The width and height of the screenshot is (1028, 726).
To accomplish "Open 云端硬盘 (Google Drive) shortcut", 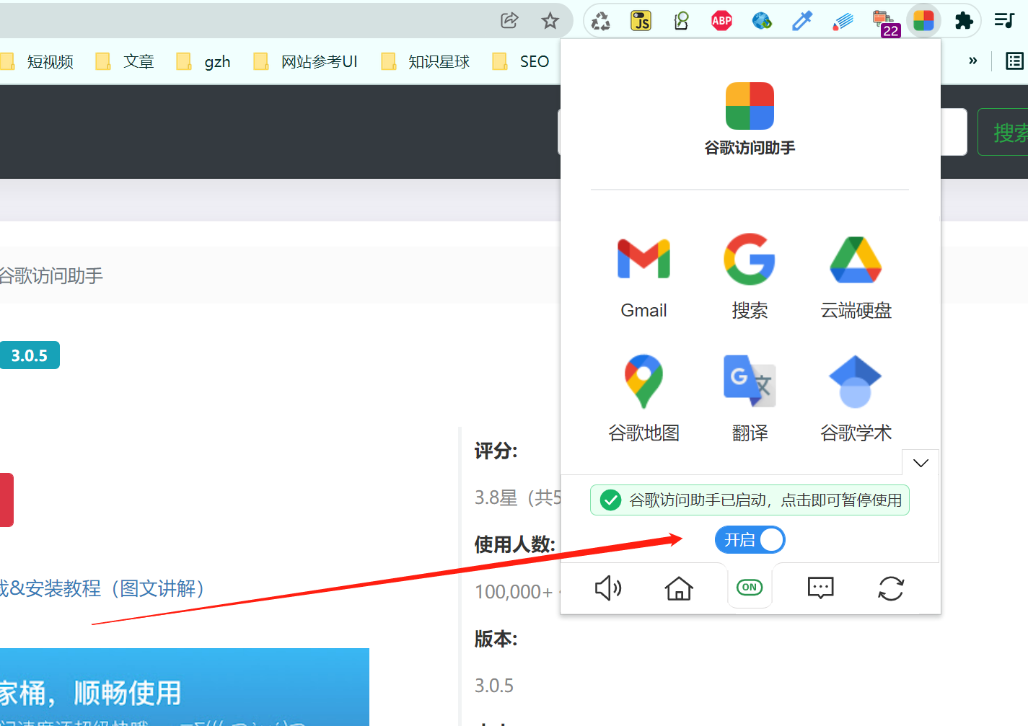I will (x=856, y=278).
